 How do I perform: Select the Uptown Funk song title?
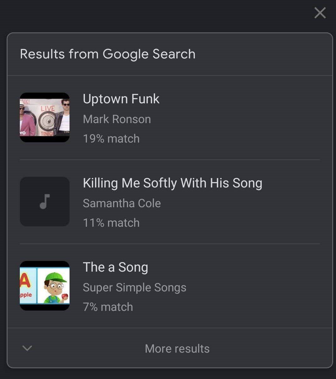(x=121, y=99)
